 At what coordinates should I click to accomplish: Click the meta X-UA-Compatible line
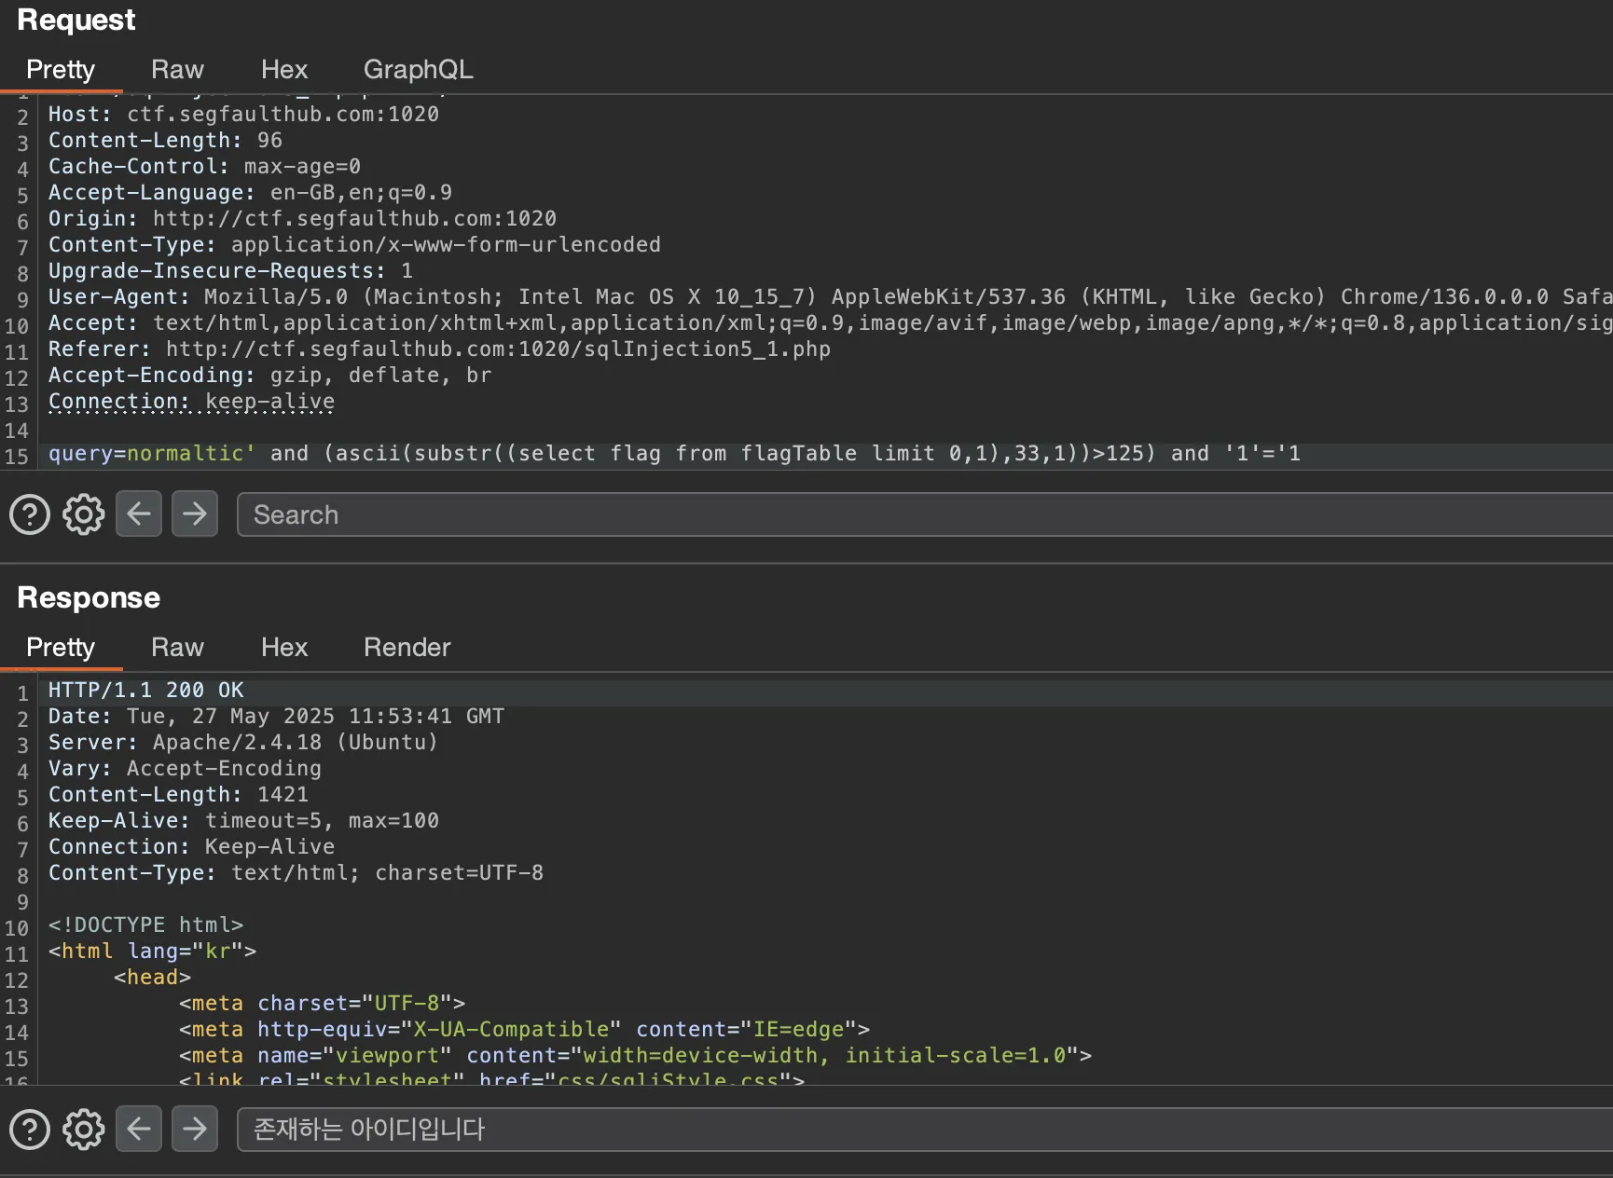point(524,1029)
